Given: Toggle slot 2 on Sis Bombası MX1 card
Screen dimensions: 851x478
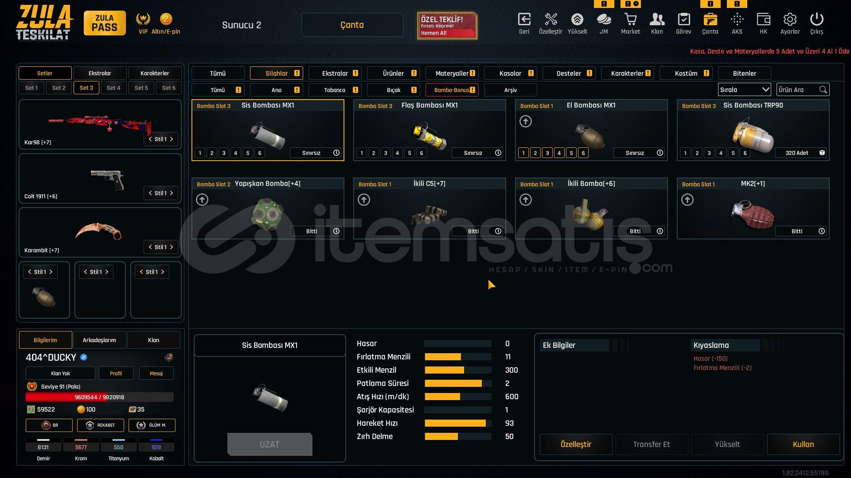Looking at the screenshot, I should point(212,153).
